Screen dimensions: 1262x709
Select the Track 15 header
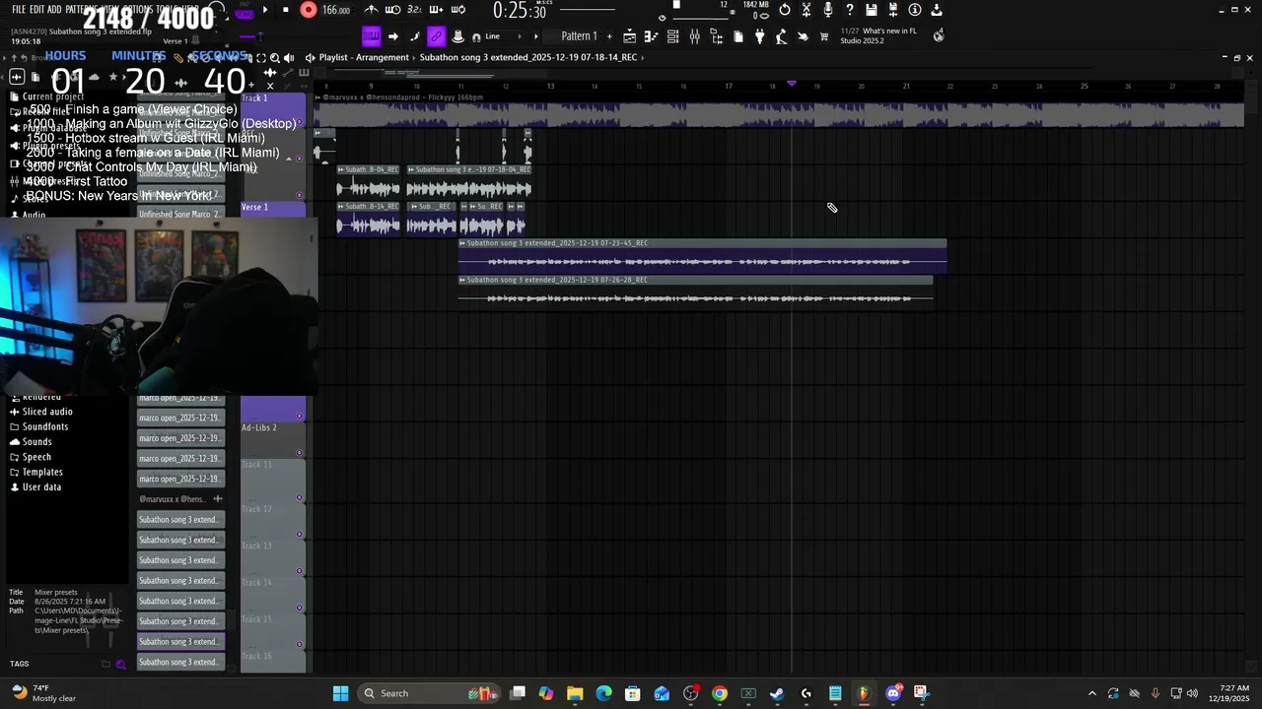point(273,630)
